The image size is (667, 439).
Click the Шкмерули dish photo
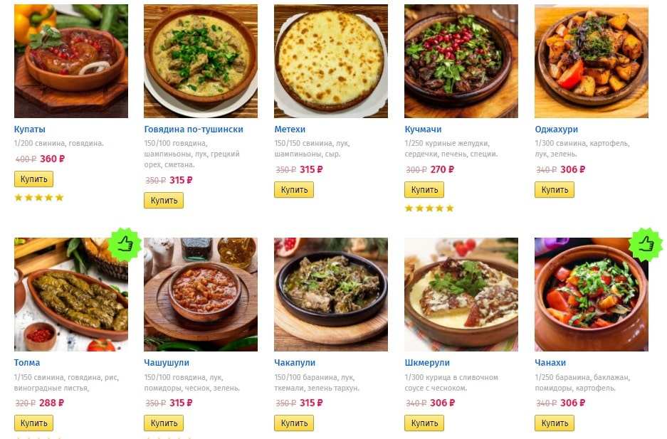click(x=461, y=295)
